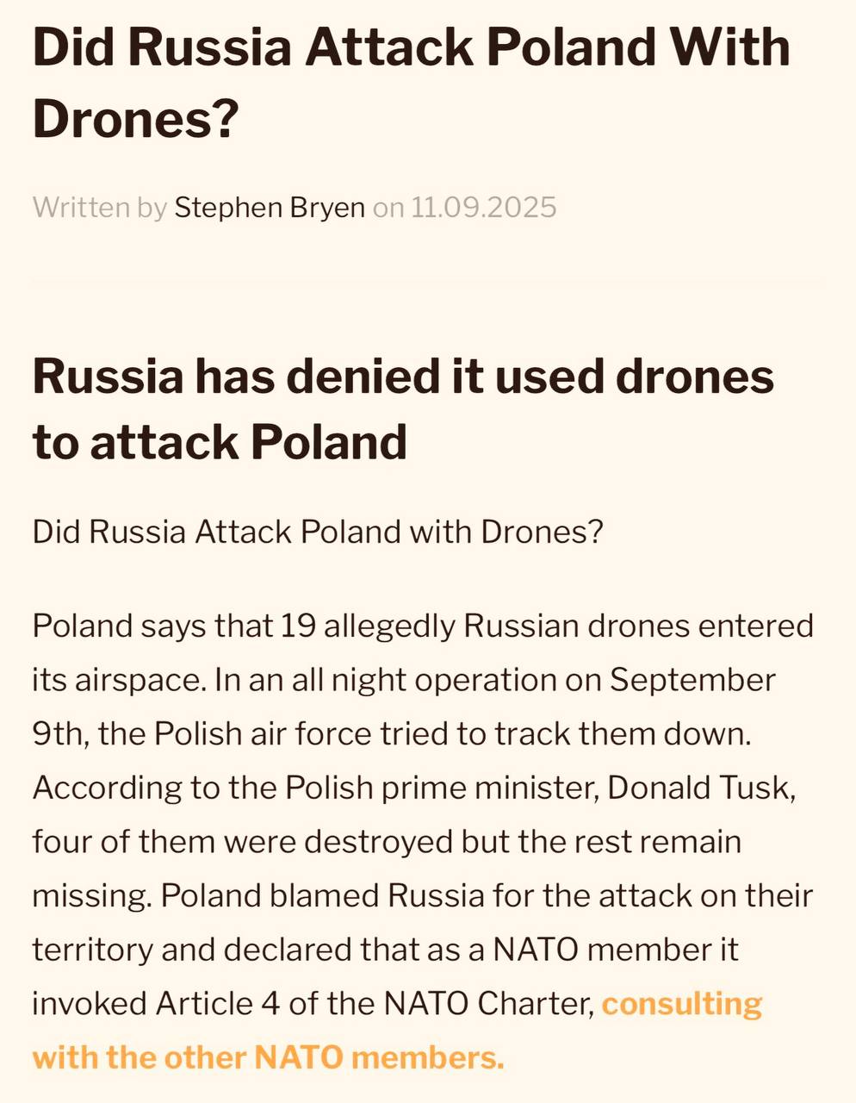Open author Stephen Bryen's profile link

pyautogui.click(x=270, y=208)
